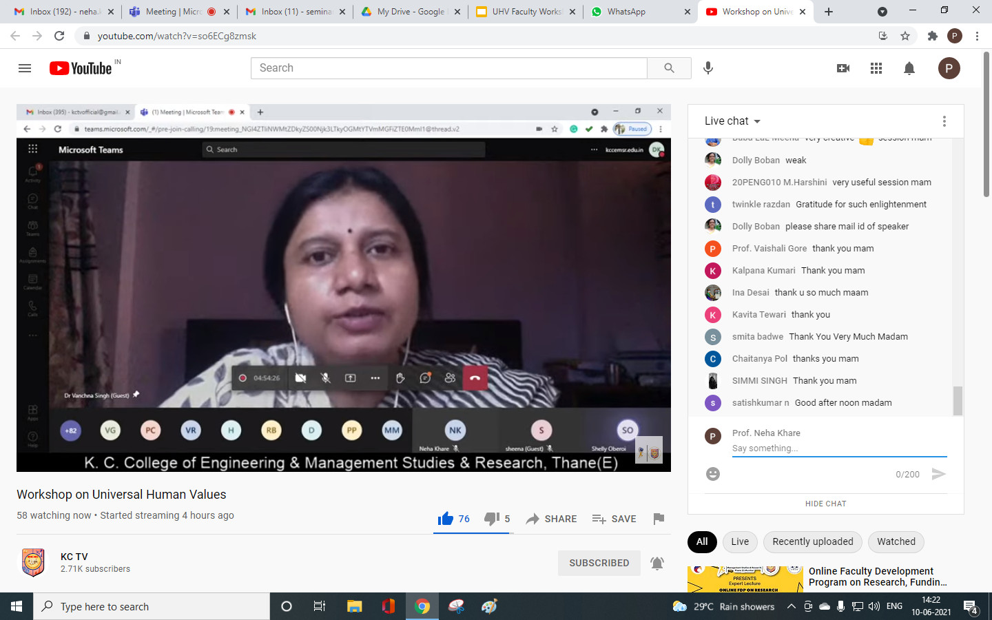Toggle the dislike button on the video
This screenshot has height=620, width=992.
click(x=497, y=519)
